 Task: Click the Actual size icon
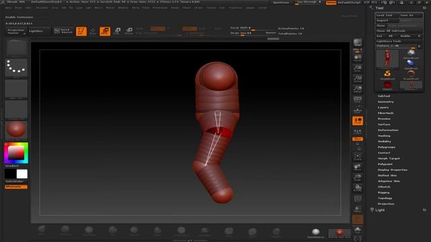tap(358, 79)
